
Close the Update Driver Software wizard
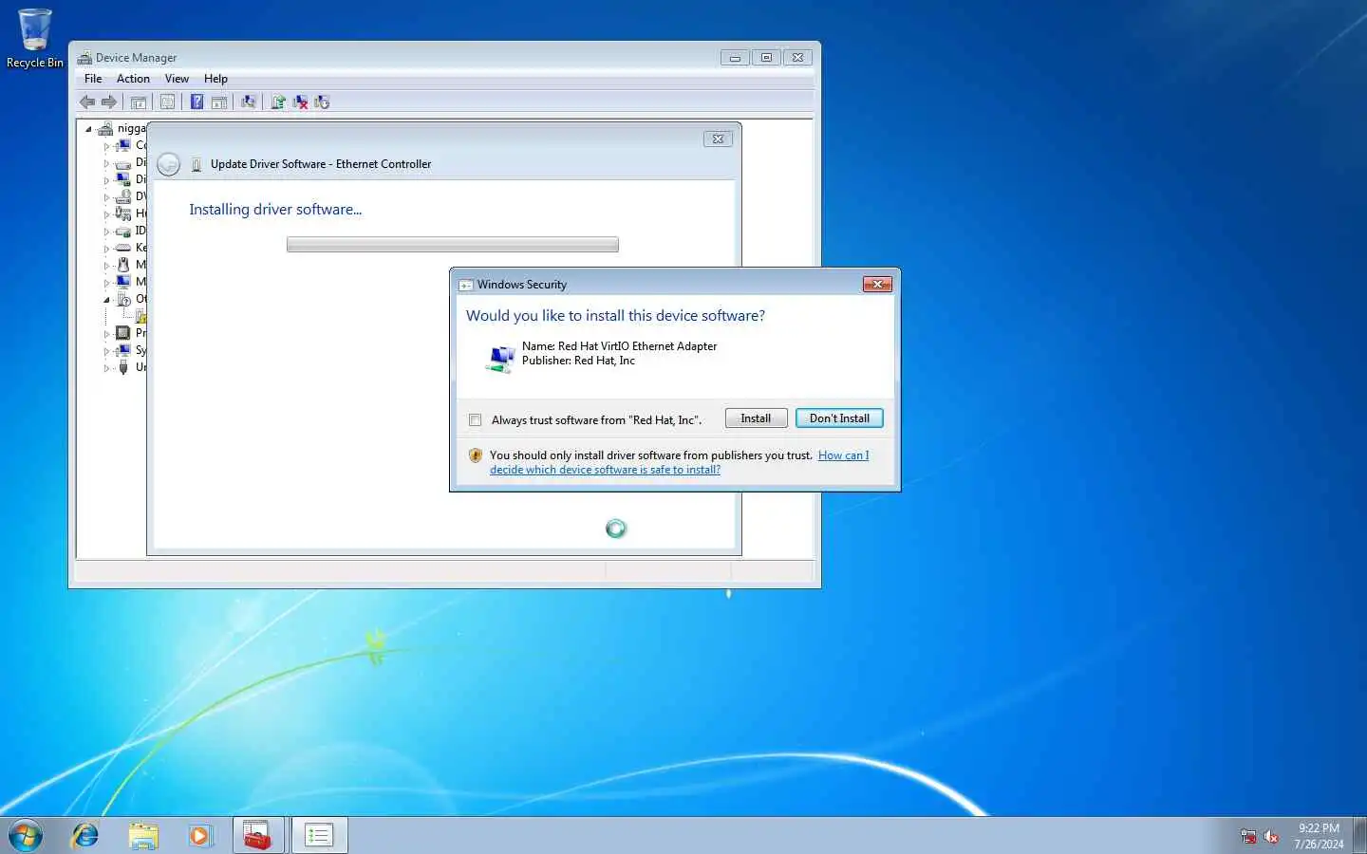[x=718, y=139]
